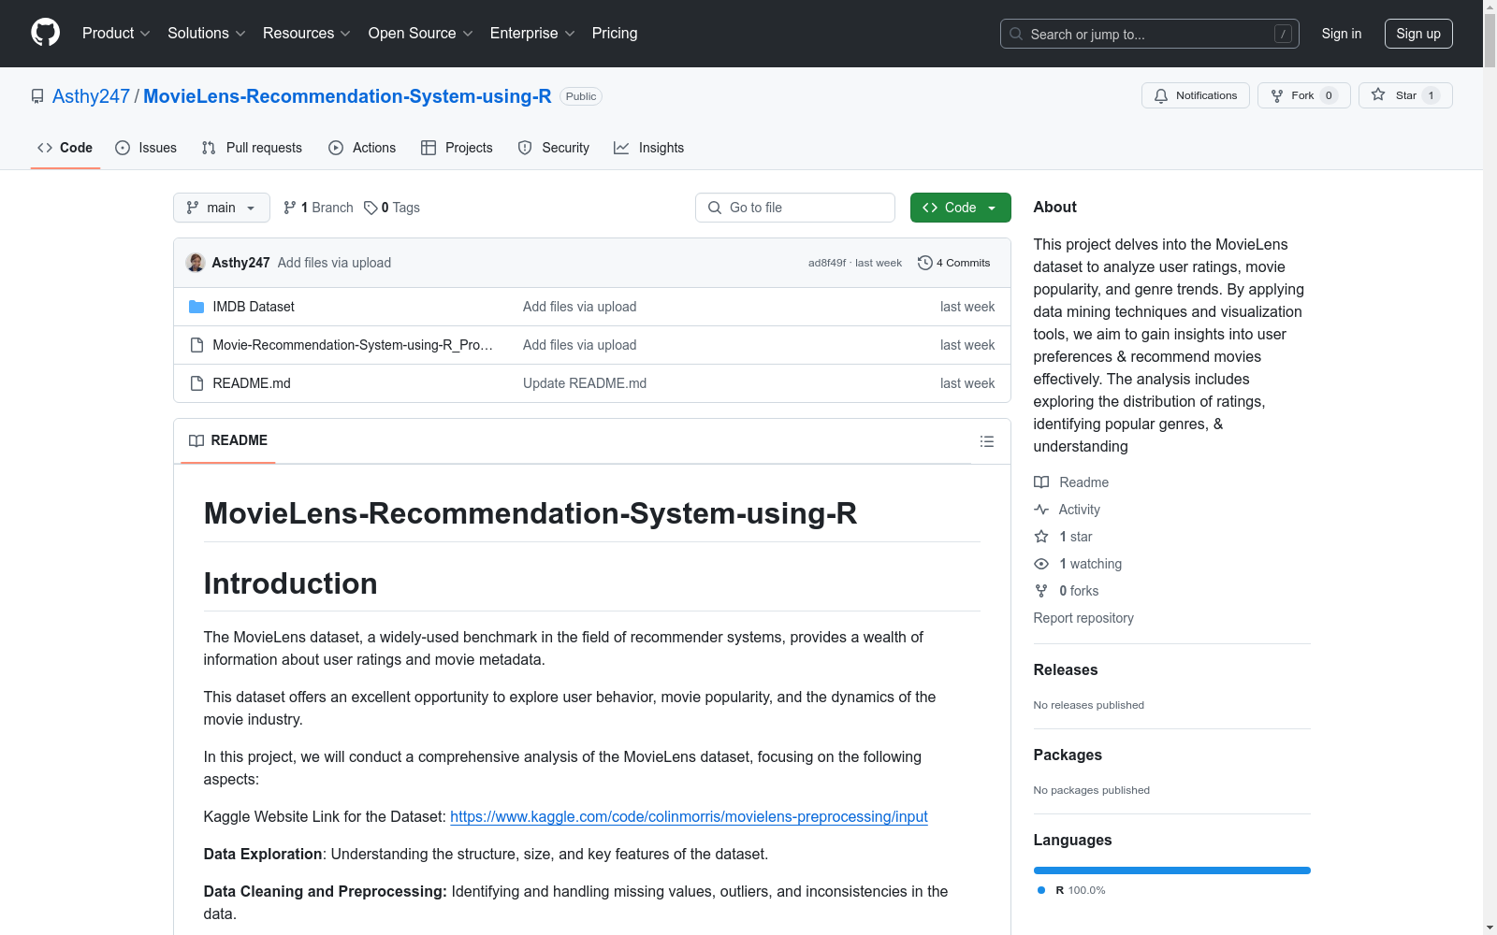Open the Pricing page
This screenshot has height=935, width=1497.
(x=615, y=33)
